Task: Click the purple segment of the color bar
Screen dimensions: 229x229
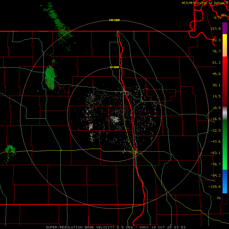Action: (225, 28)
